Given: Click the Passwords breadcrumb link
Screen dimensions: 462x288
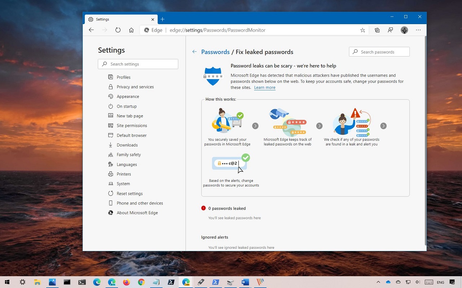Looking at the screenshot, I should (x=215, y=52).
